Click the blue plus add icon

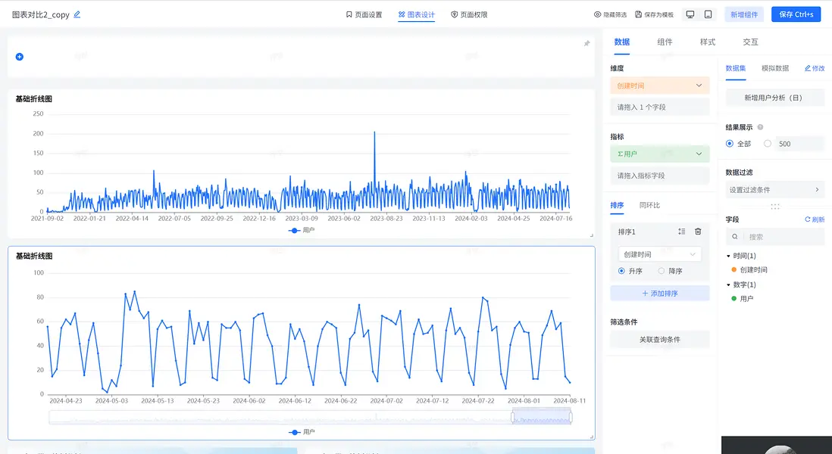click(x=20, y=57)
